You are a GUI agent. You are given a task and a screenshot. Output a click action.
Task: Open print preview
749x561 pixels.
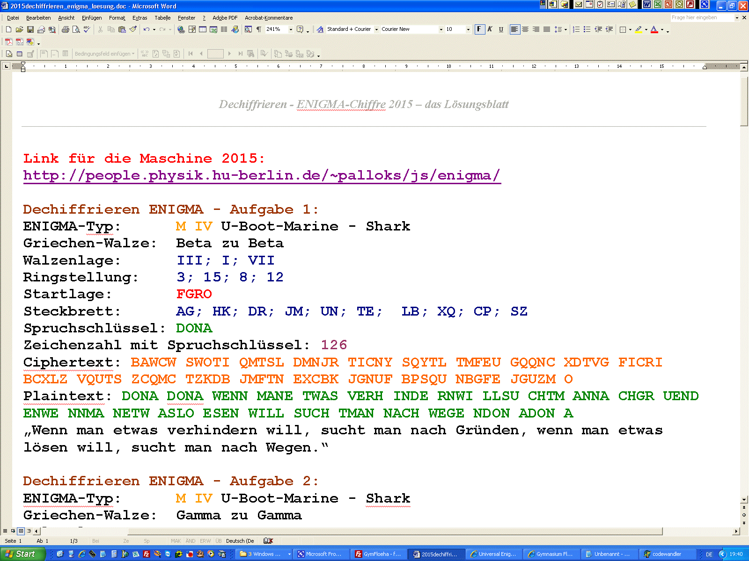tap(76, 29)
